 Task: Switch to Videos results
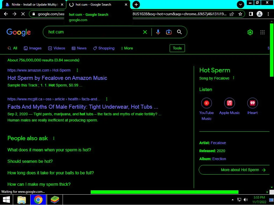click(57, 48)
